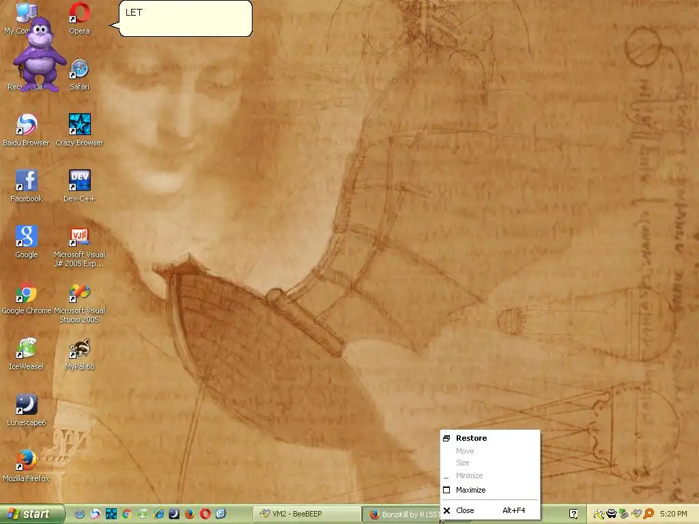699x524 pixels.
Task: Click Bonzi's speech bubble saying LET
Action: point(186,18)
